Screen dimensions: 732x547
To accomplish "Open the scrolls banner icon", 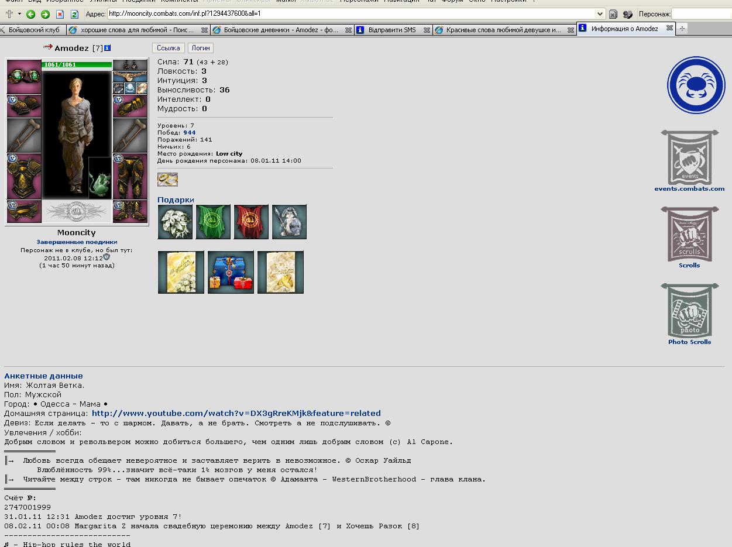I will (x=689, y=234).
